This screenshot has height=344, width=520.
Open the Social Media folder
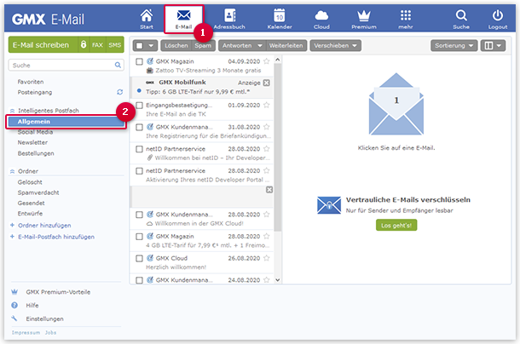[35, 132]
